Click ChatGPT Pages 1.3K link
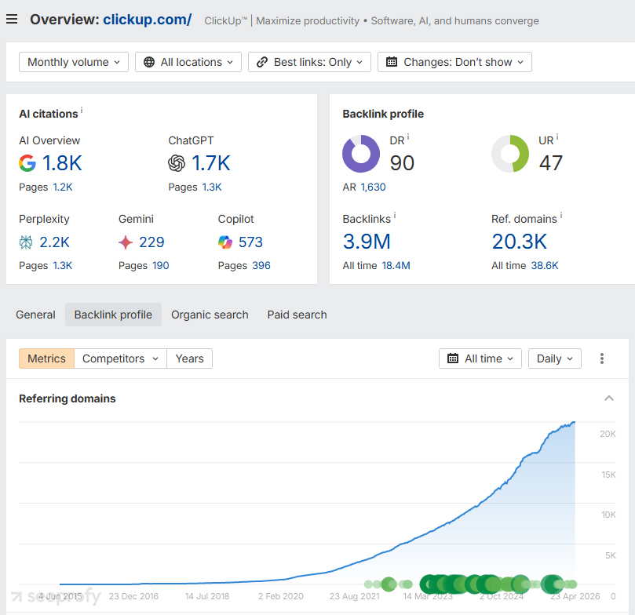This screenshot has width=635, height=615. (x=212, y=187)
